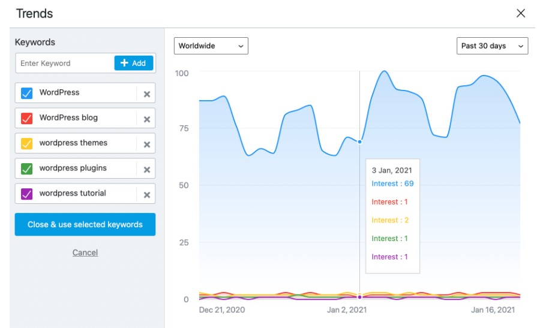
Task: Select the purple data point near zero
Action: tap(359, 297)
